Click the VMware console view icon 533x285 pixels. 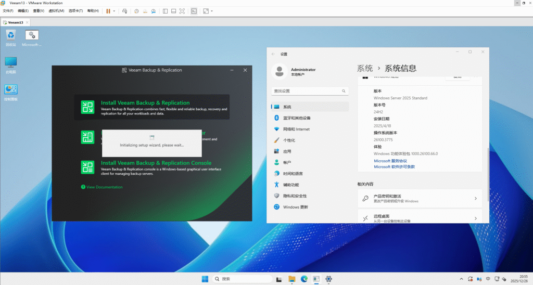(x=194, y=11)
